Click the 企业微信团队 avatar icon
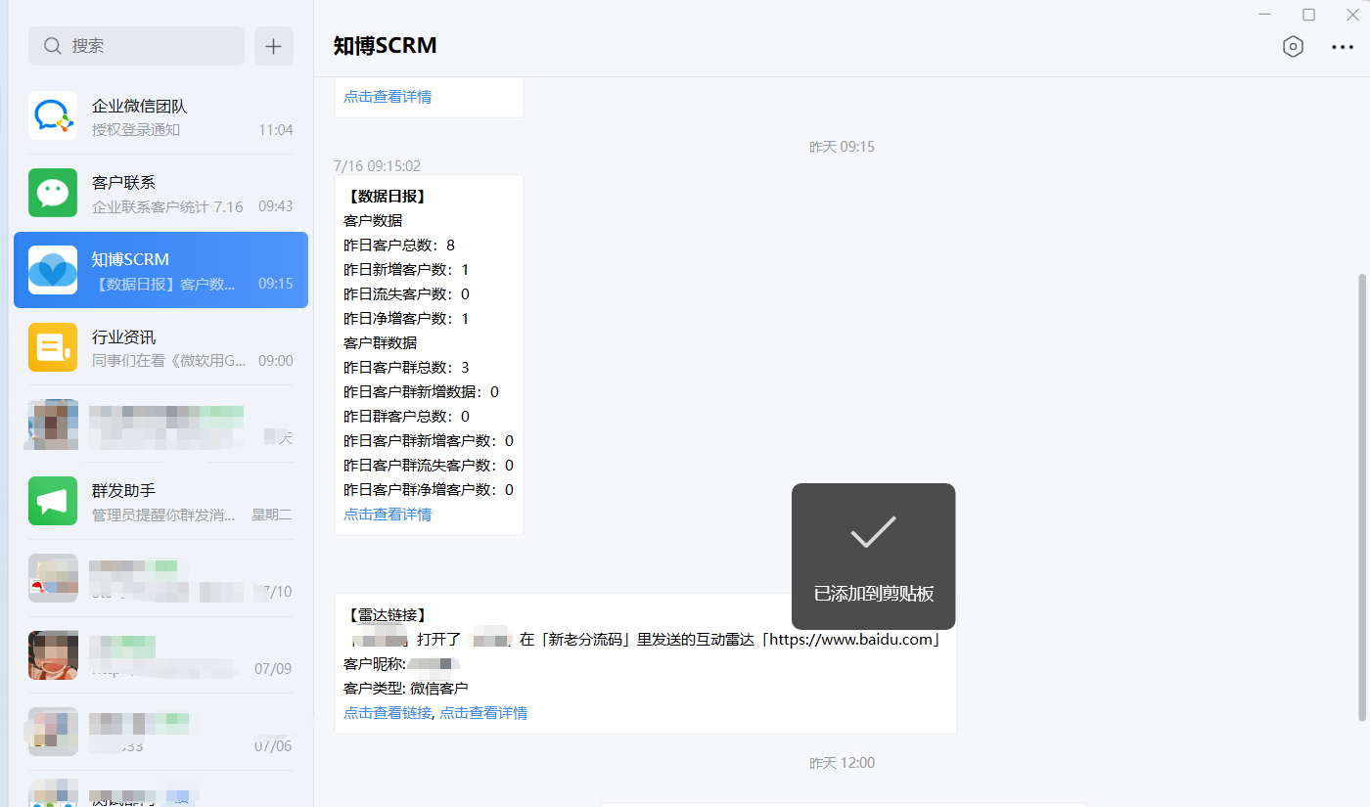Viewport: 1370px width, 807px height. click(53, 115)
